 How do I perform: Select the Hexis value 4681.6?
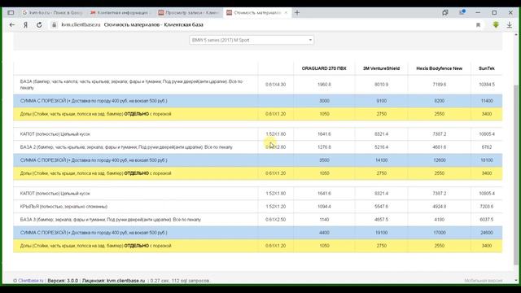click(440, 147)
